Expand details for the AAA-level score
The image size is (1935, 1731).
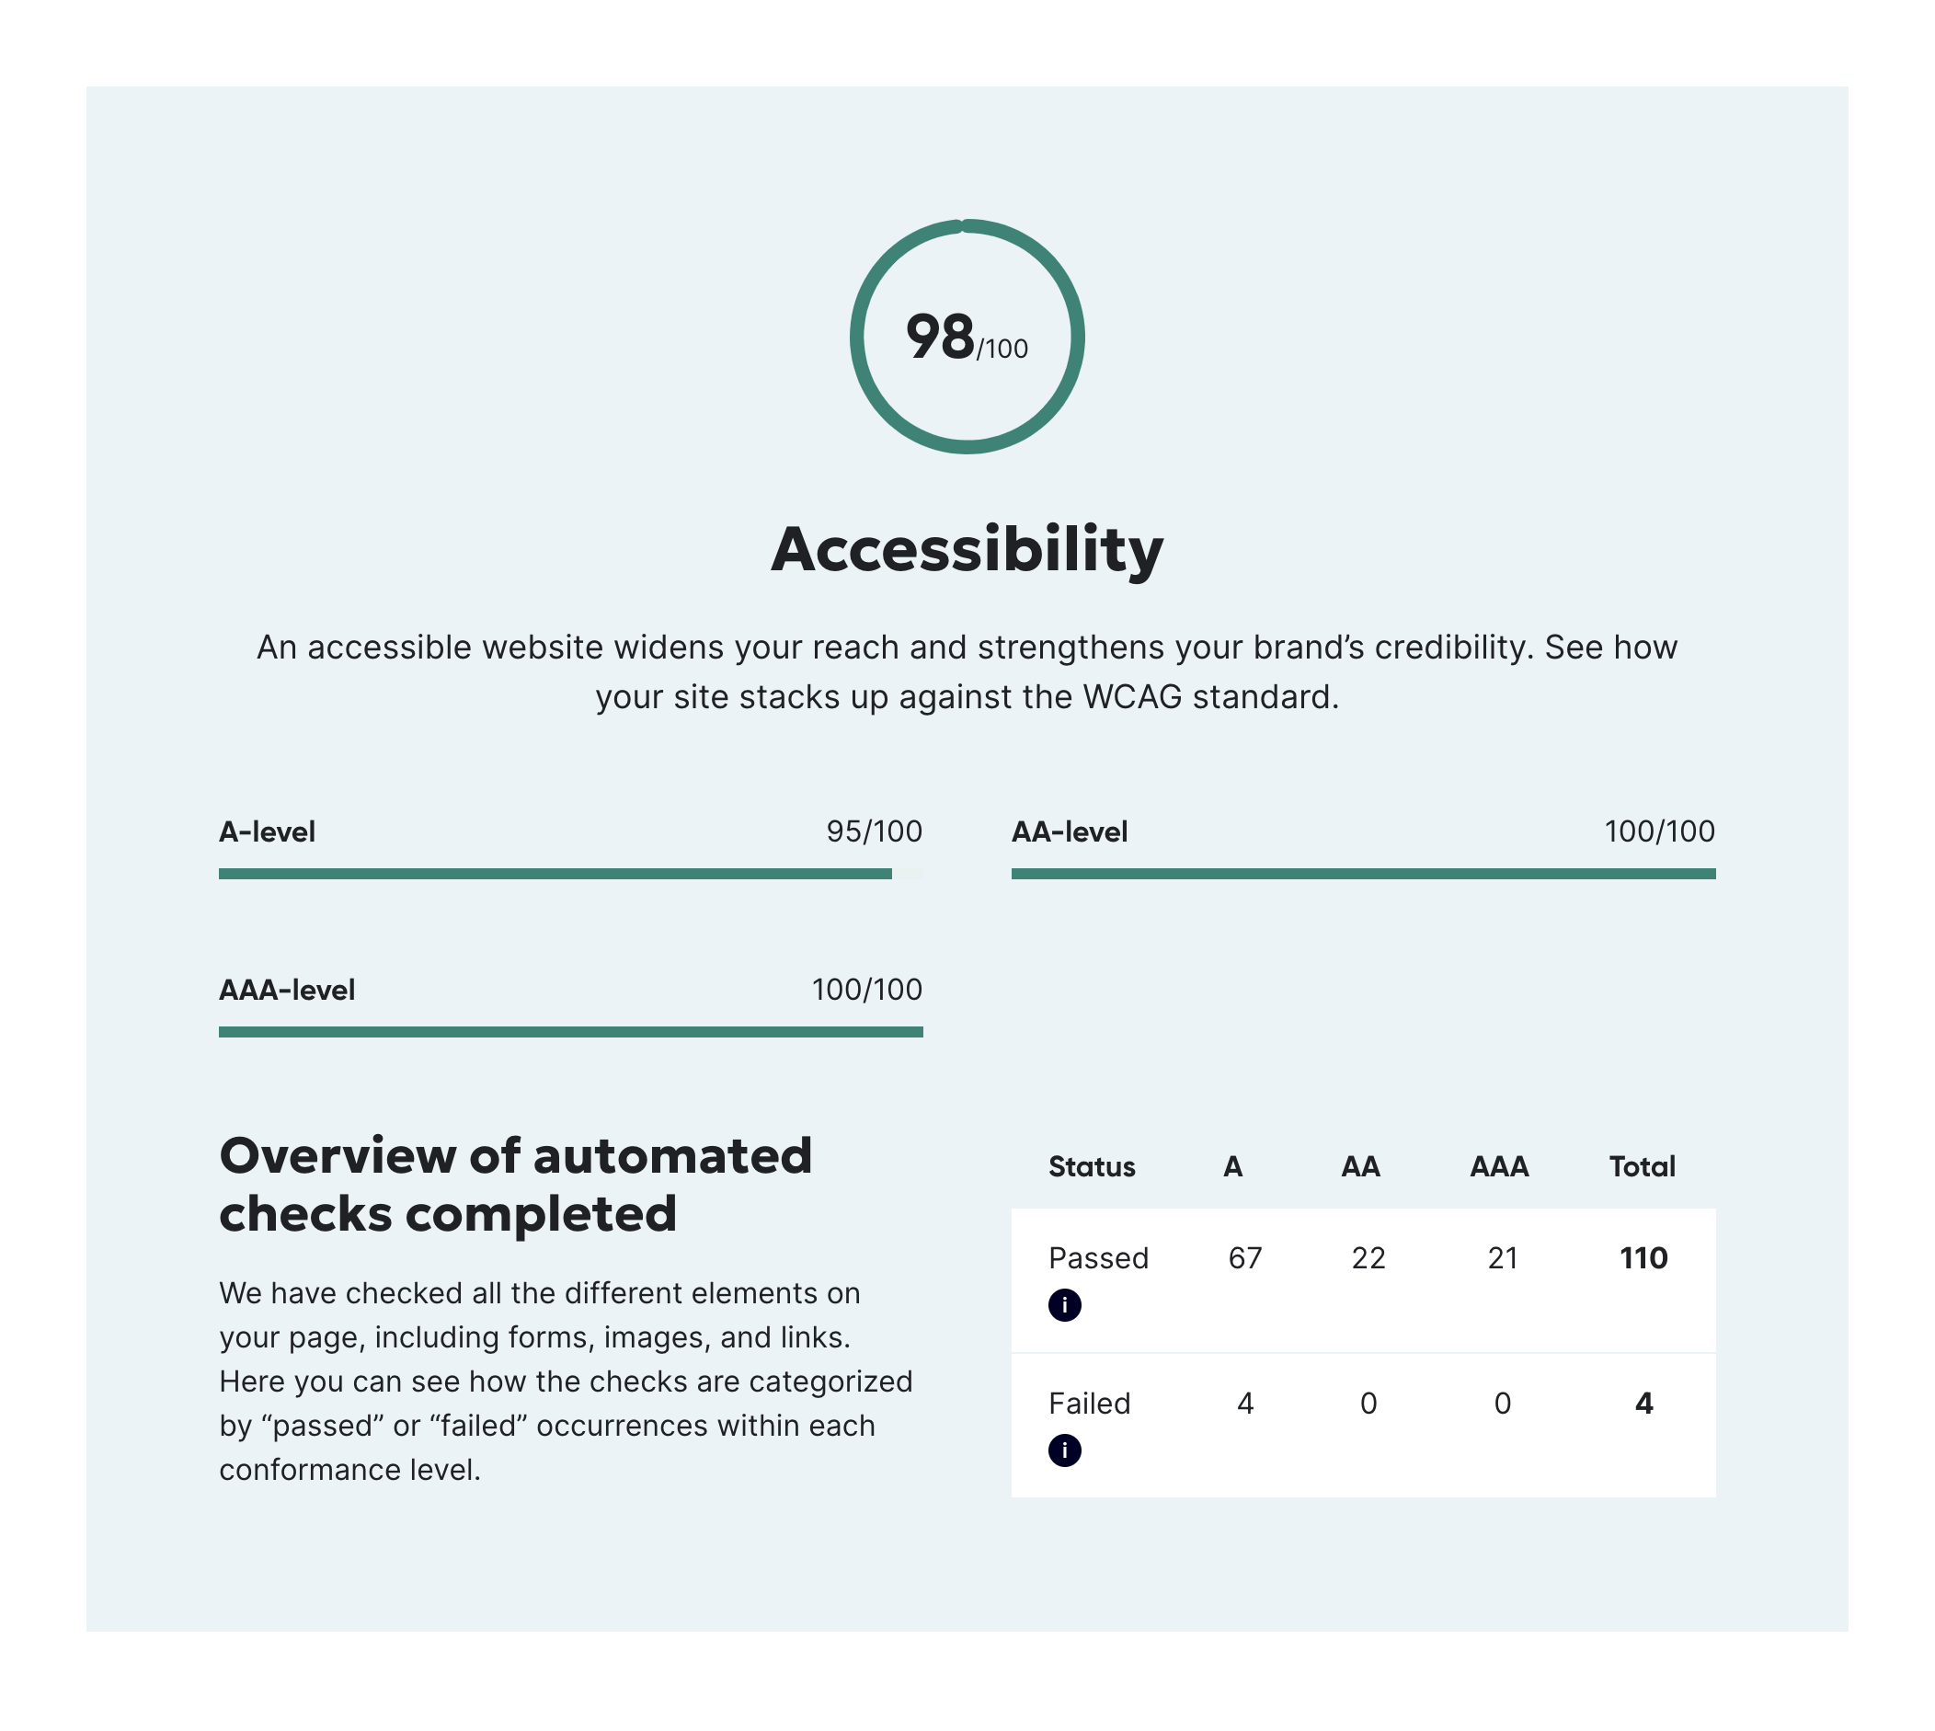click(x=289, y=991)
